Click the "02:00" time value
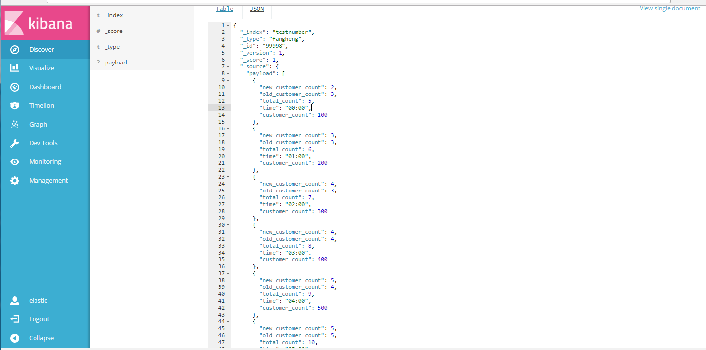Image resolution: width=706 pixels, height=350 pixels. (x=297, y=204)
